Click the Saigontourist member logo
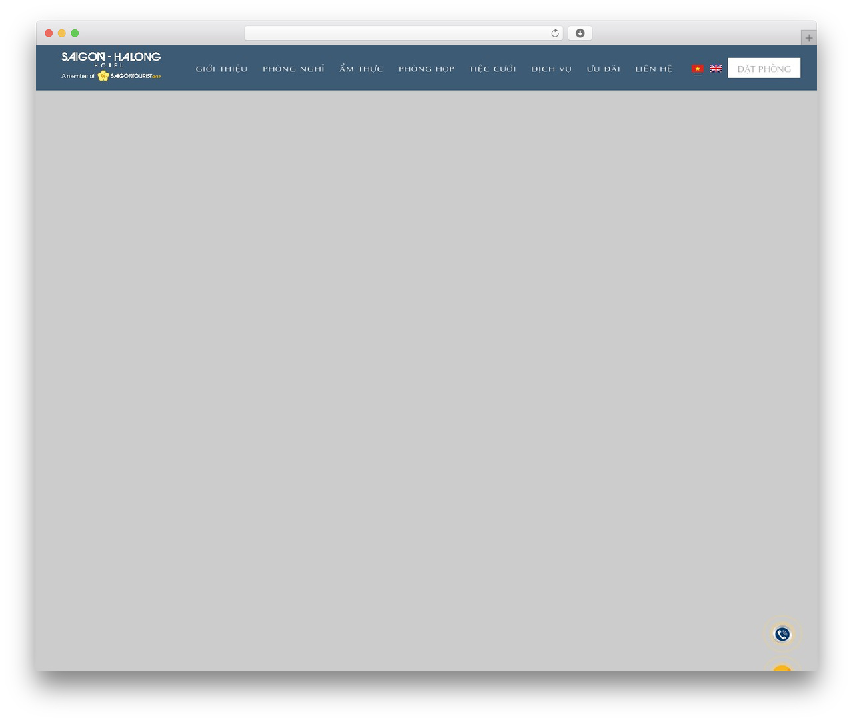Viewport: 853px width, 722px height. (129, 76)
